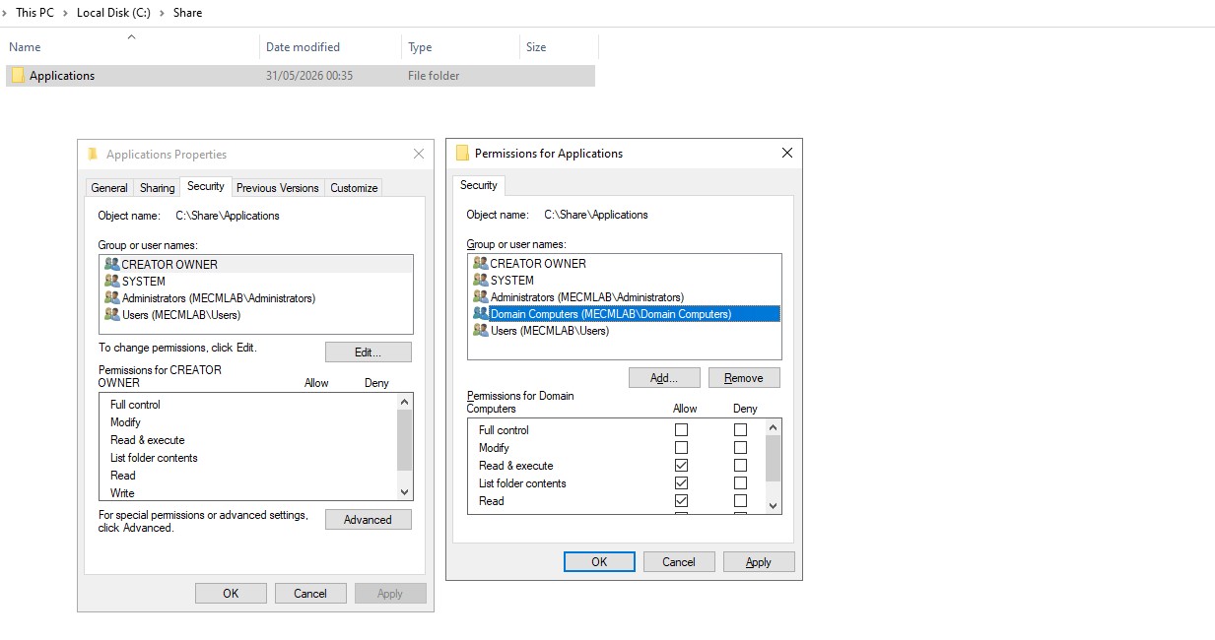Screen dimensions: 1215x640
Task: Click the folder icon in Permissions dialog title
Action: click(x=462, y=154)
